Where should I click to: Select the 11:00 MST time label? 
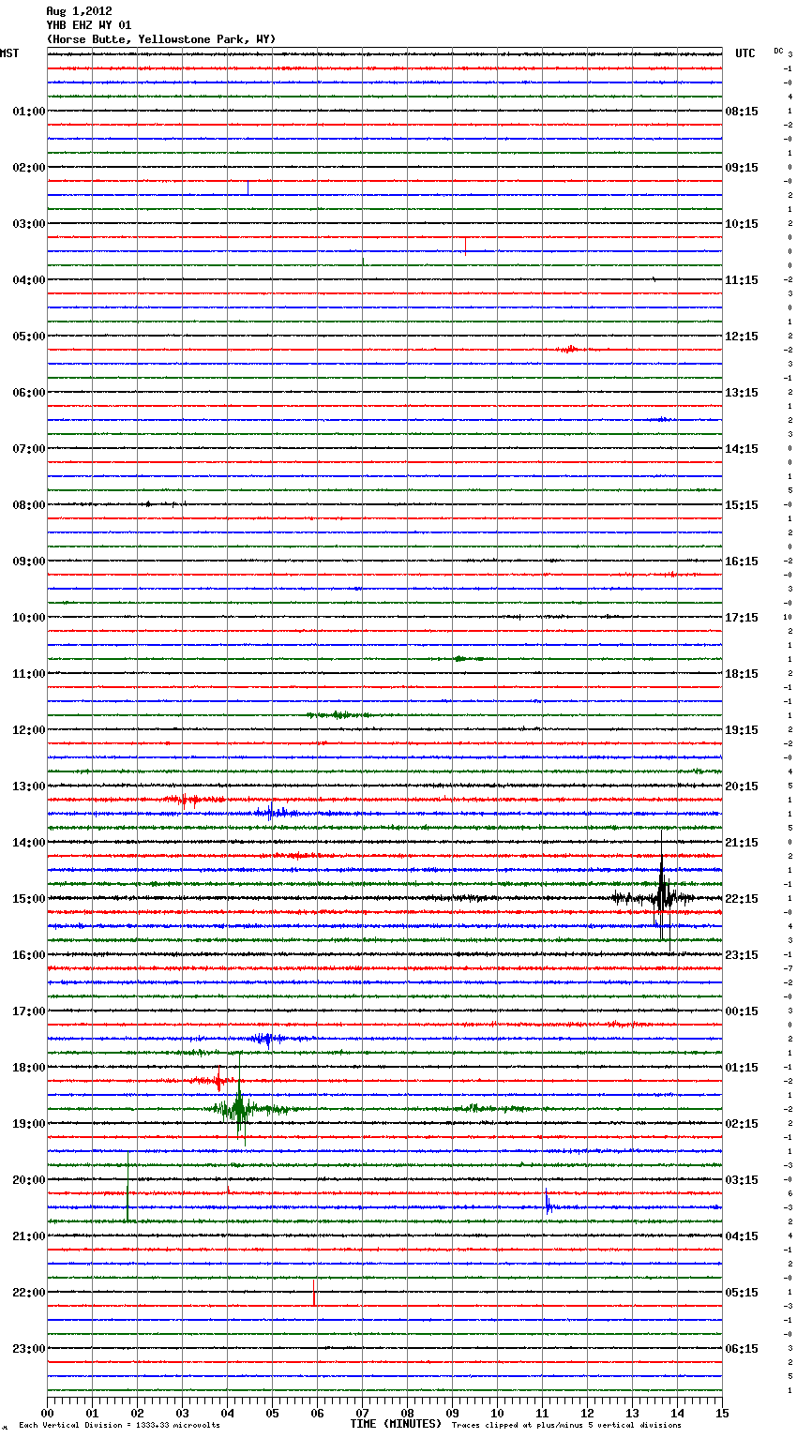(29, 674)
